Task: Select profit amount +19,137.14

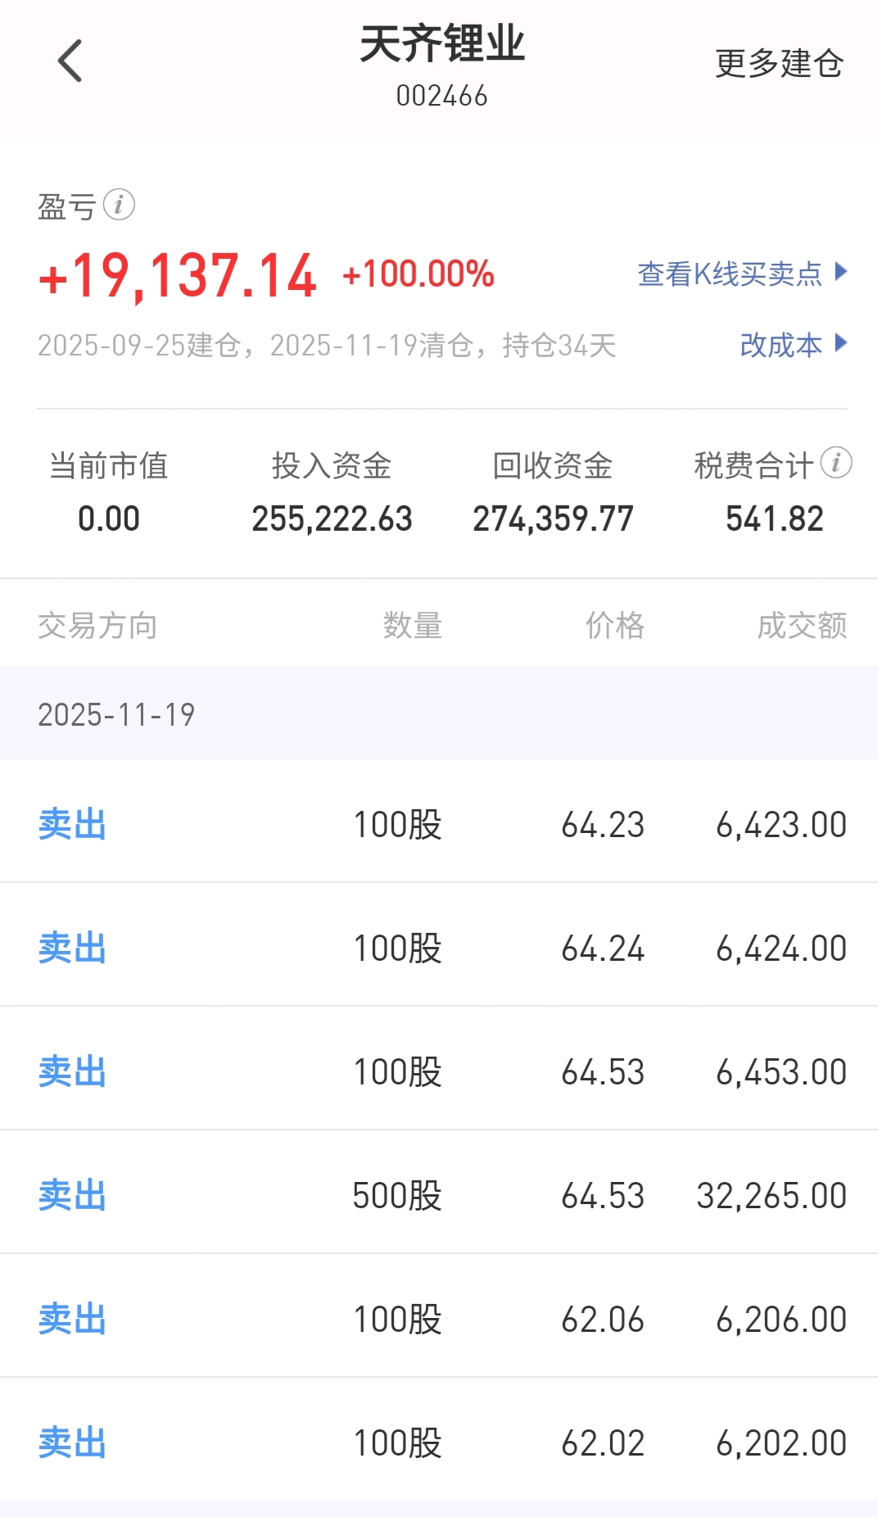Action: pyautogui.click(x=177, y=275)
